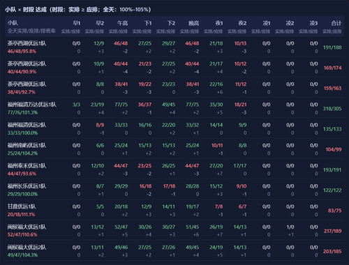
Task: Select the 茶亭西湖优远1队 team name
Action: pos(27,43)
